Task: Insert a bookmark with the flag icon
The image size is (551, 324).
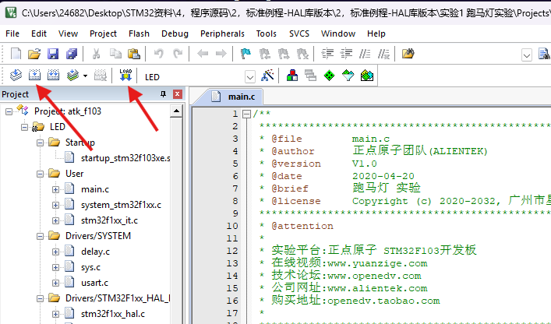Action: click(245, 54)
